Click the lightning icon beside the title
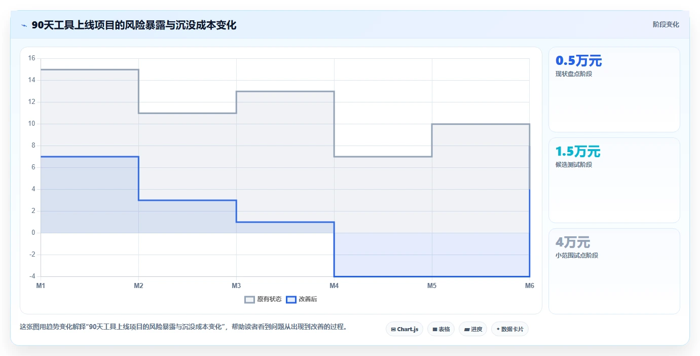 [x=24, y=25]
